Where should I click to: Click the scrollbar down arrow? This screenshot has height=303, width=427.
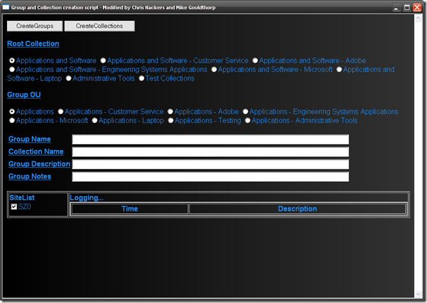(418, 294)
